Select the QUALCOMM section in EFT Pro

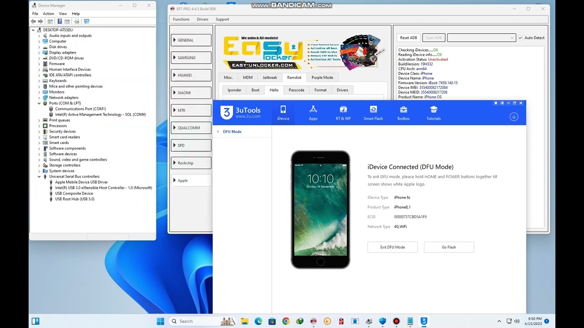191,128
